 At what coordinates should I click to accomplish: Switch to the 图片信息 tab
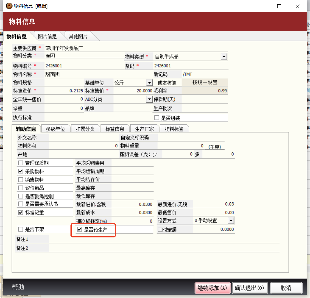tap(47, 37)
